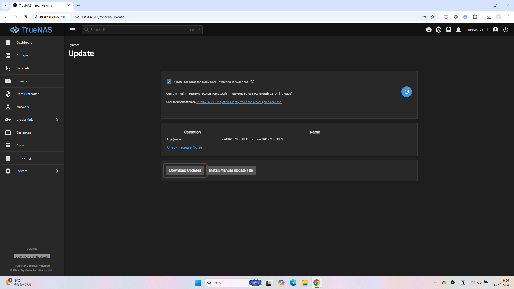Screen dimensions: 514x289
Task: Open File Explorer from the taskbar
Action: [305, 283]
